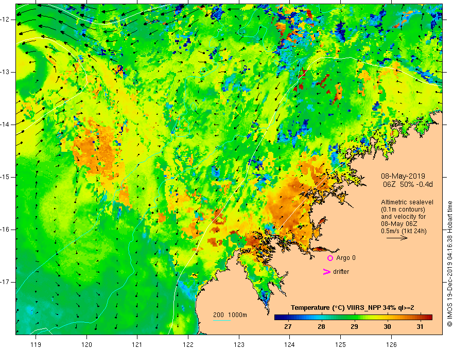Click the '08-May 06Z' caption line
The image size is (453, 350).
399,224
